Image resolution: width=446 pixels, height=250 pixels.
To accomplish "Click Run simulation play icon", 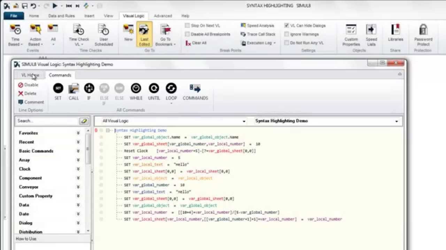I will pos(55,6).
